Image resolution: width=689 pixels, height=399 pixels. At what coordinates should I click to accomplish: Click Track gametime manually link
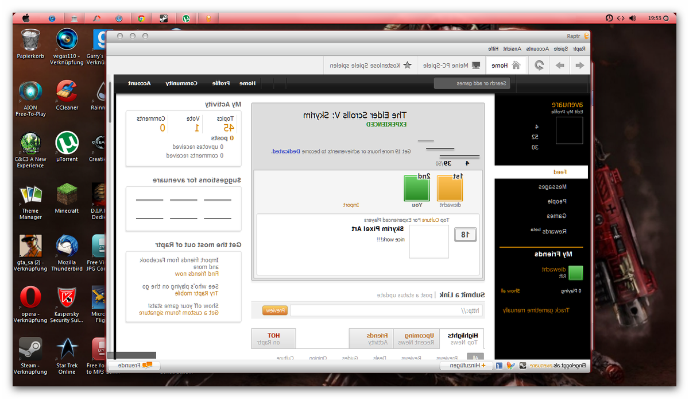pyautogui.click(x=536, y=310)
